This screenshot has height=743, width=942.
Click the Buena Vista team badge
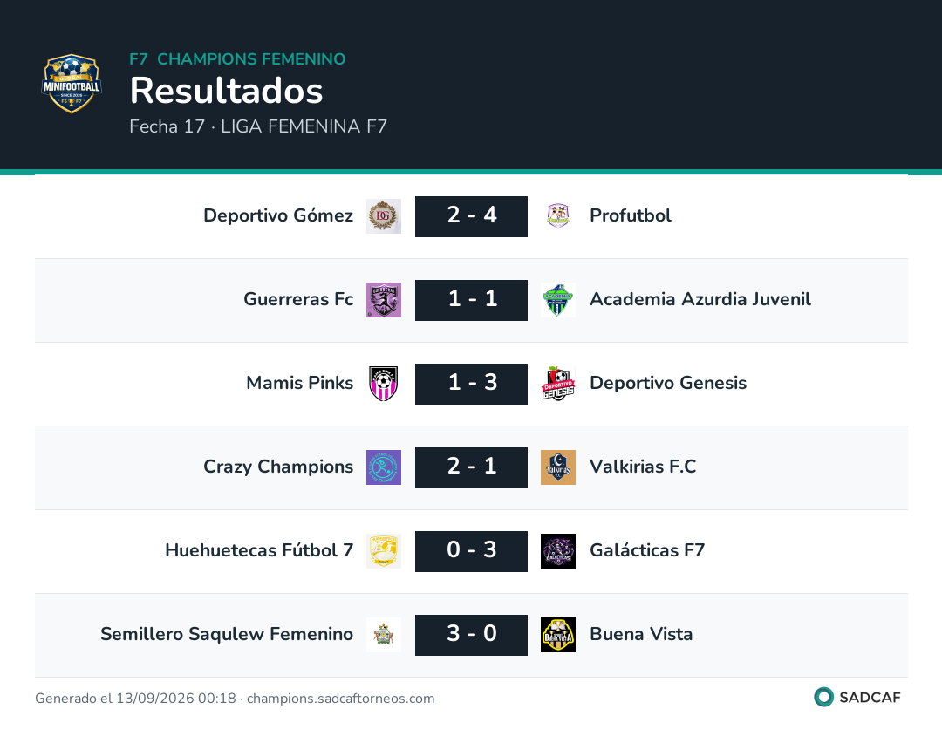coord(558,634)
